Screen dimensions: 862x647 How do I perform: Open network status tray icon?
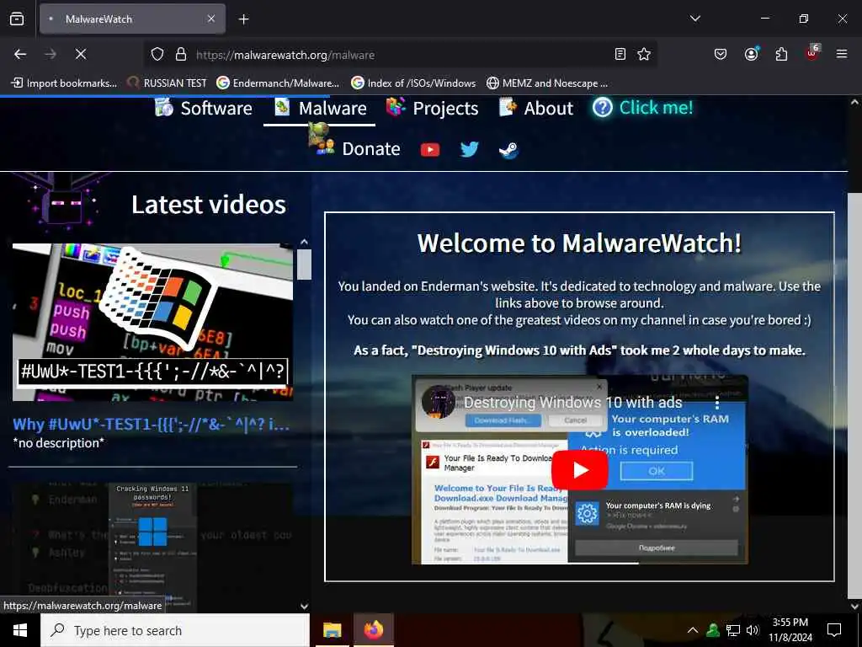[x=733, y=630]
